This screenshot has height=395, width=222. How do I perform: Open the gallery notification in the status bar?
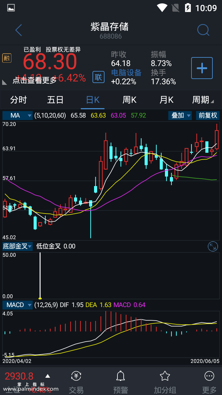[x=11, y=8]
